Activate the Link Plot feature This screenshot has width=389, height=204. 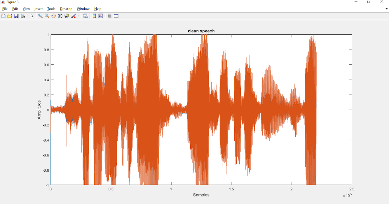(86, 16)
